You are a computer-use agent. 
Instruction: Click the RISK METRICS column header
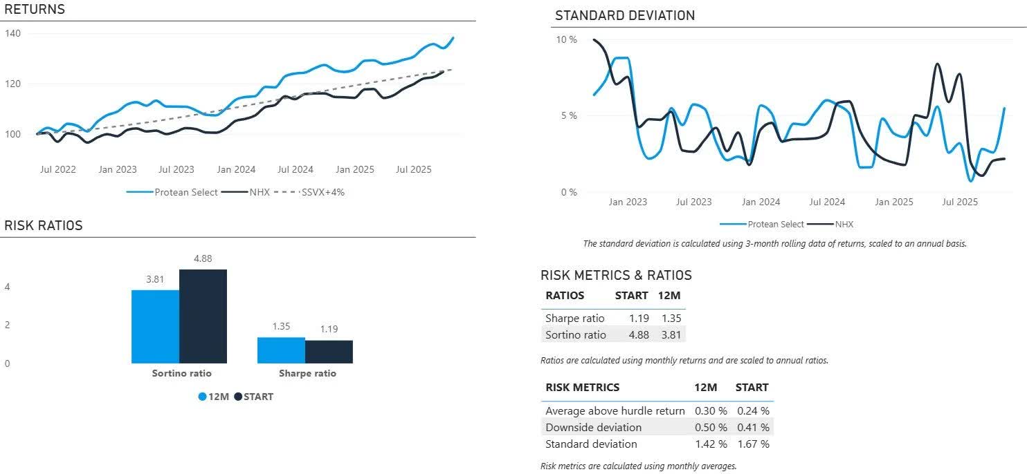point(582,388)
